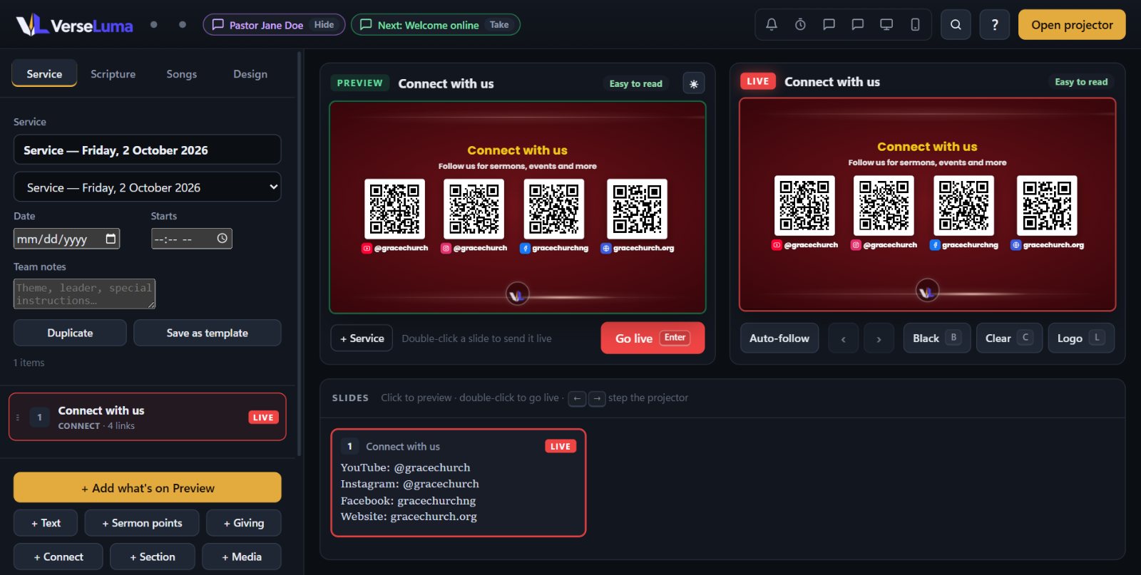The image size is (1141, 575).
Task: Select the Connect with us slide card
Action: coord(459,482)
